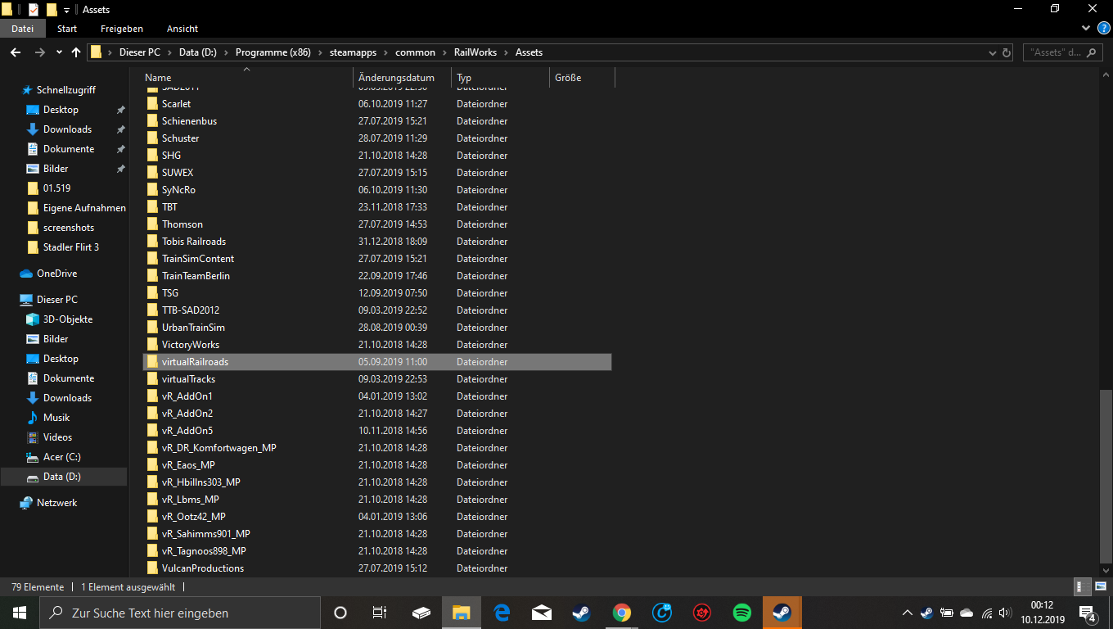Click the Task View taskbar icon

380,613
